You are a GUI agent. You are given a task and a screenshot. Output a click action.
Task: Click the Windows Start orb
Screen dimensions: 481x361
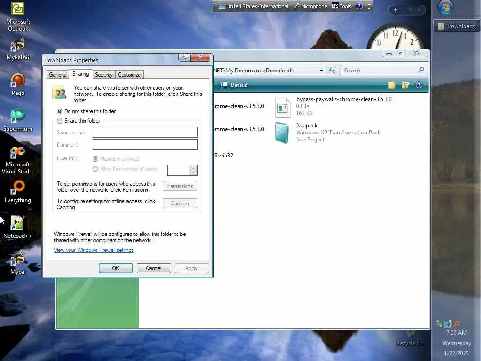(445, 8)
